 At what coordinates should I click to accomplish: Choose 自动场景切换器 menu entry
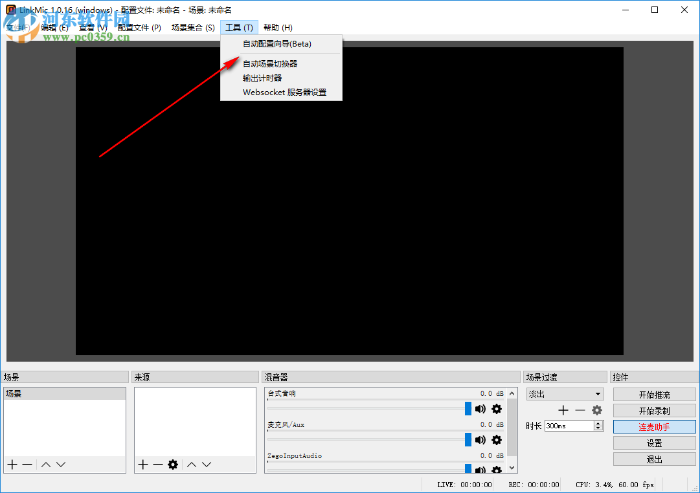pyautogui.click(x=281, y=64)
